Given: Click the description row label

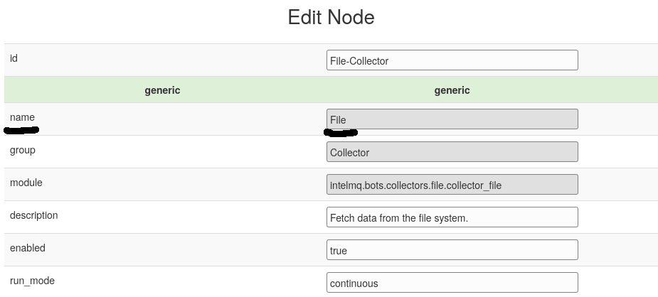Looking at the screenshot, I should [x=33, y=215].
